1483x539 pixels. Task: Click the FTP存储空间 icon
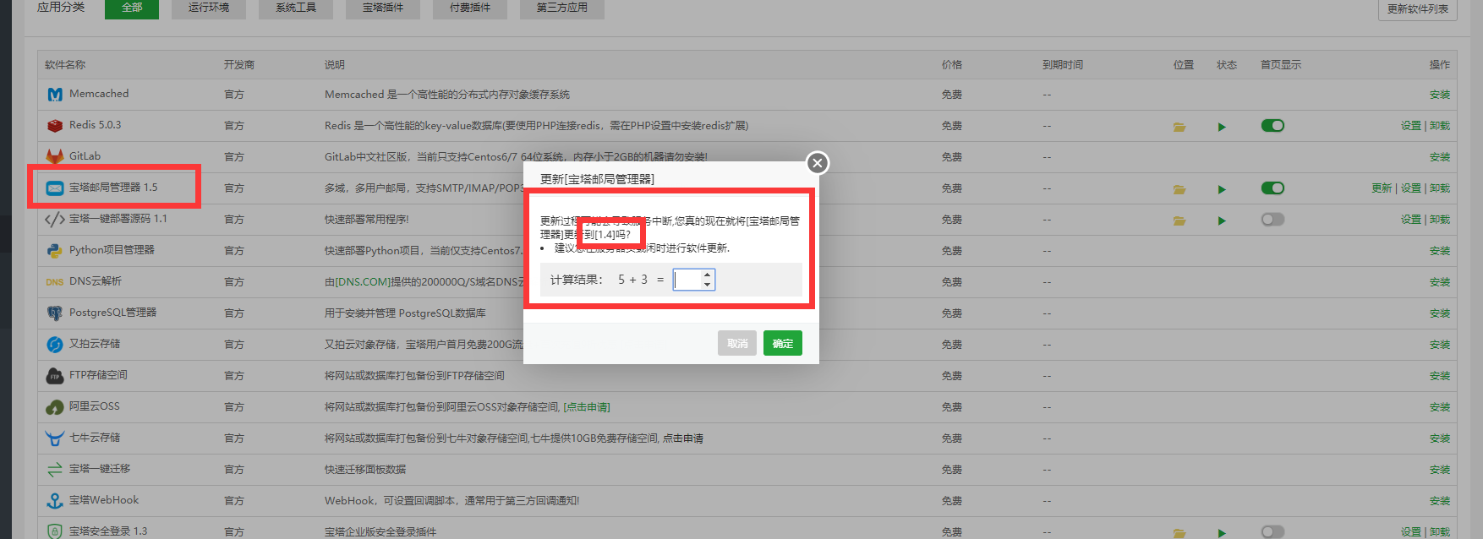[55, 376]
